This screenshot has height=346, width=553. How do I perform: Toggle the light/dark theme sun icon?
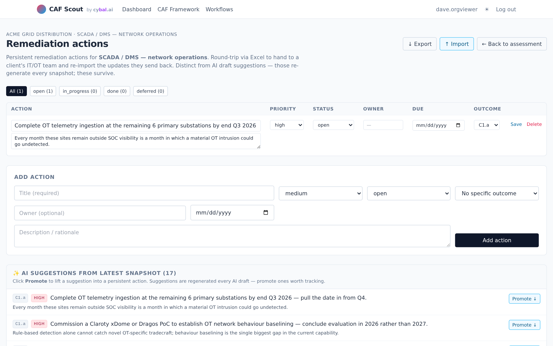486,9
